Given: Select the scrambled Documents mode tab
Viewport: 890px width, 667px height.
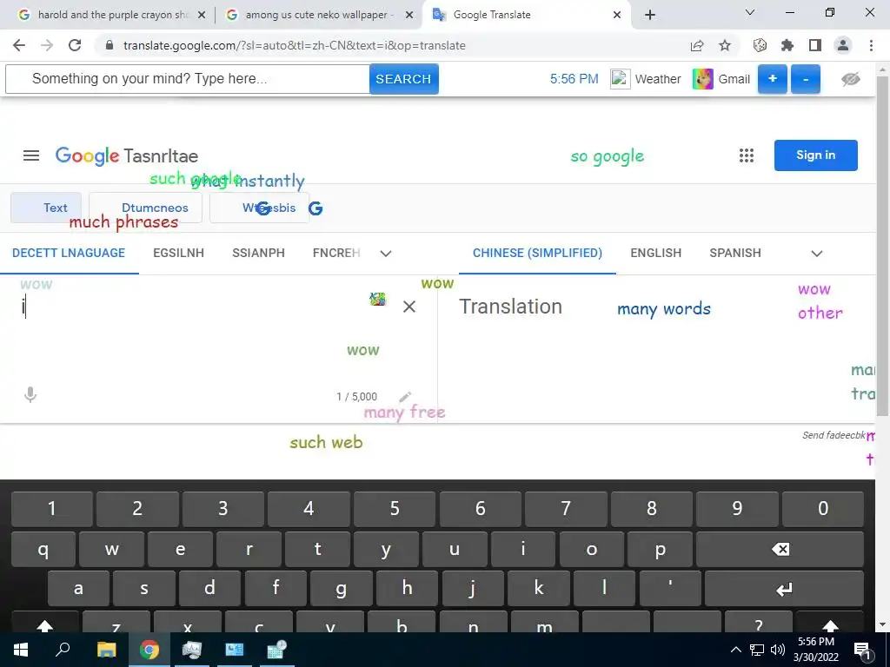Looking at the screenshot, I should tap(145, 208).
